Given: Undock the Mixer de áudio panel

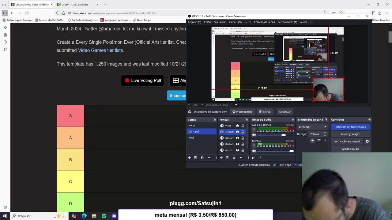Looking at the screenshot, I should tap(293, 119).
